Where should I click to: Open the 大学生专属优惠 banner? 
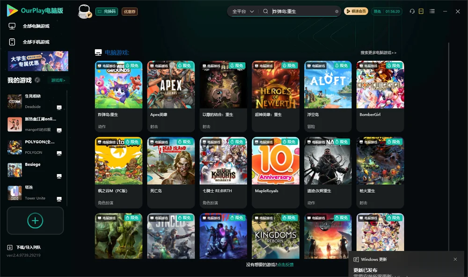pyautogui.click(x=38, y=61)
